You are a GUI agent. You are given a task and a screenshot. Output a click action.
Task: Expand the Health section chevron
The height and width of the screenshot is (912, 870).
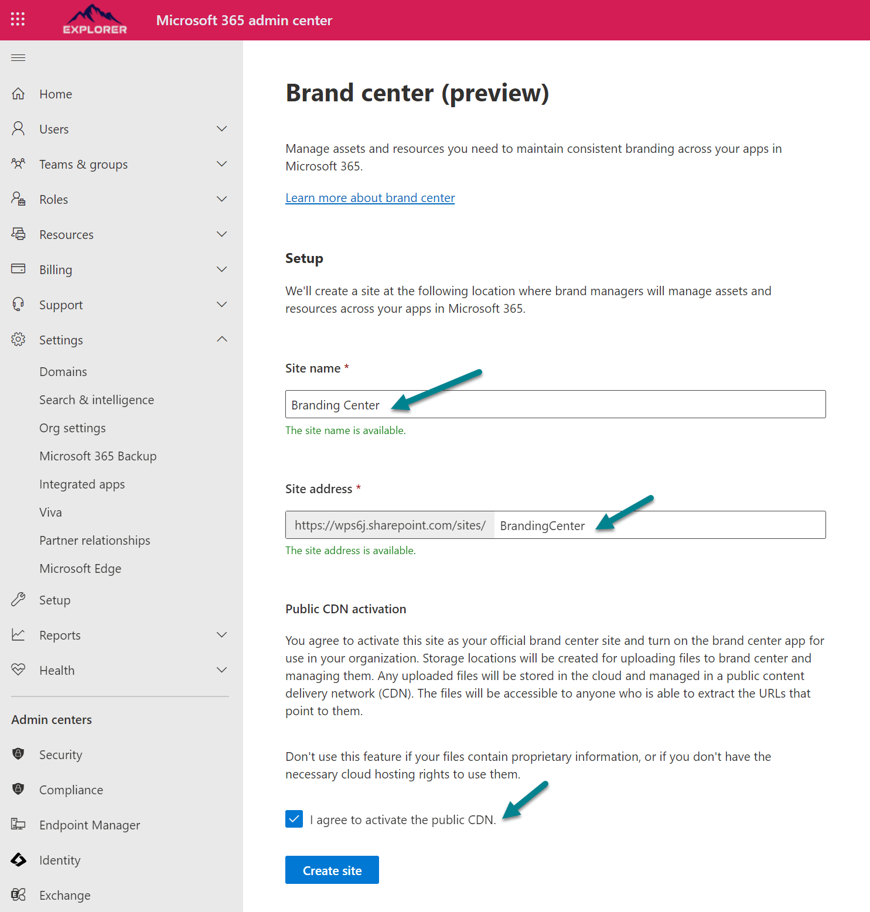click(222, 670)
